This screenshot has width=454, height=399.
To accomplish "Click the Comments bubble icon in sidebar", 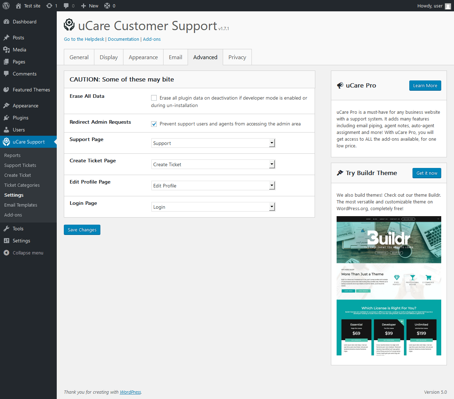I will [6, 74].
